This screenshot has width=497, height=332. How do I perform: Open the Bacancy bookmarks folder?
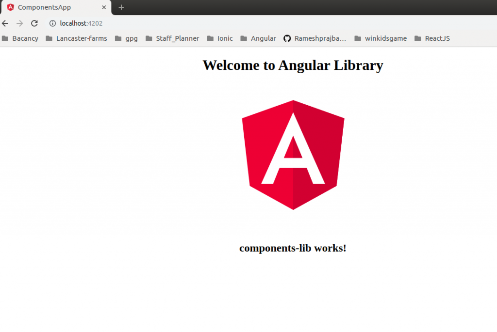tap(25, 38)
